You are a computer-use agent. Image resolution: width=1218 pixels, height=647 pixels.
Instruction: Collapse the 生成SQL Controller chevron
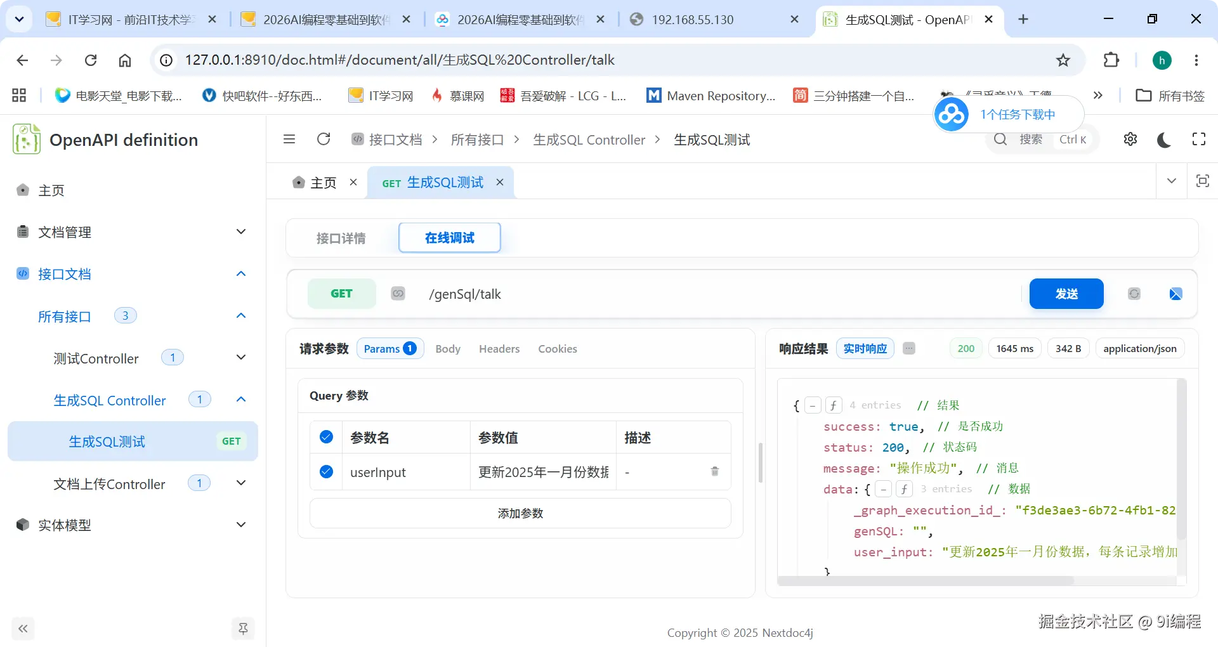(x=241, y=399)
